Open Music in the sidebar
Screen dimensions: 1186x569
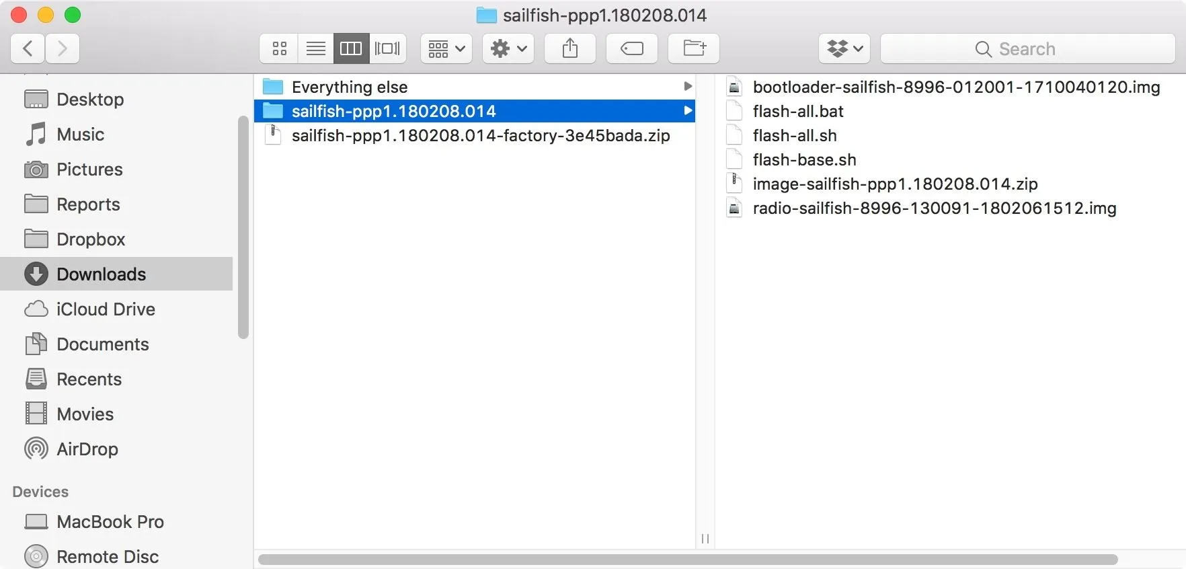[x=116, y=135]
